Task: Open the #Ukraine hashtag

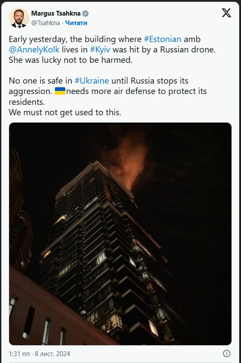Action: click(x=92, y=81)
